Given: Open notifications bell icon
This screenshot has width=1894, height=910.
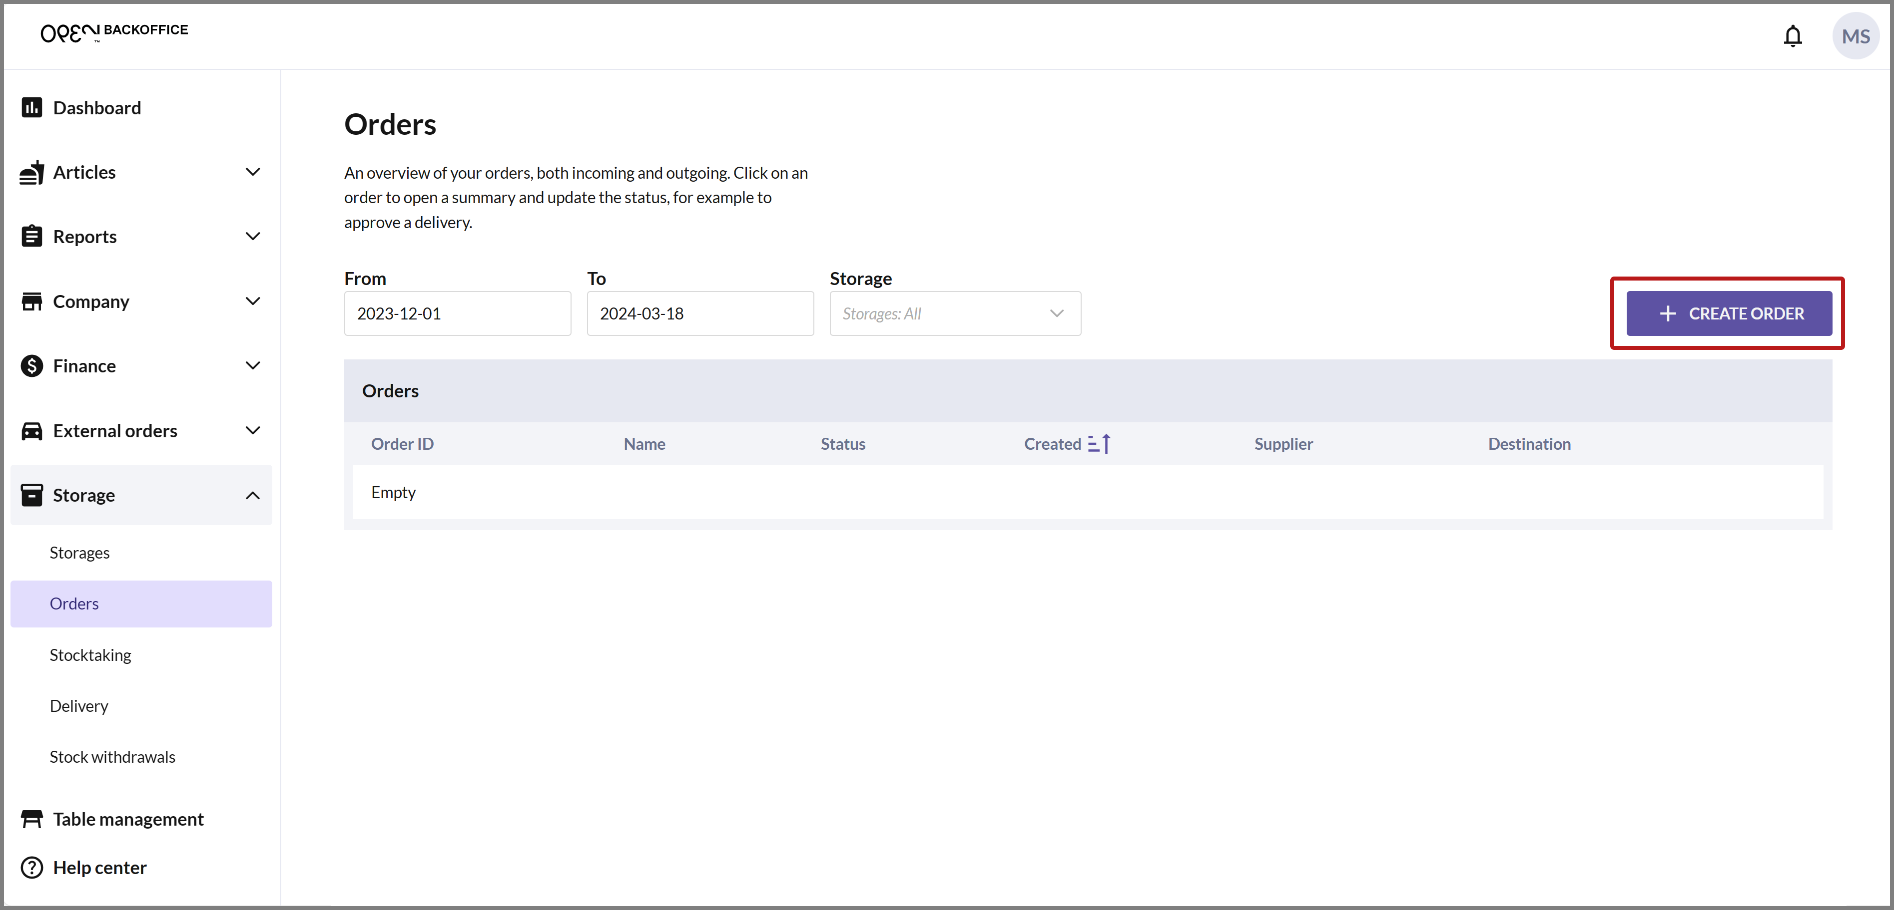Looking at the screenshot, I should [1793, 36].
